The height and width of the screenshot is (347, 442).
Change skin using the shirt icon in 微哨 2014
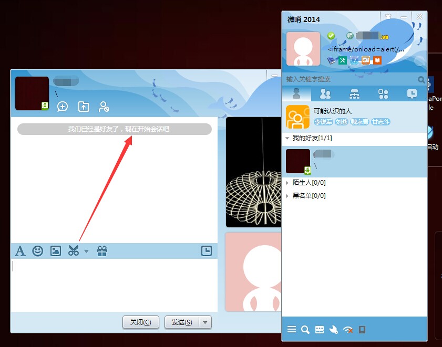[x=388, y=17]
